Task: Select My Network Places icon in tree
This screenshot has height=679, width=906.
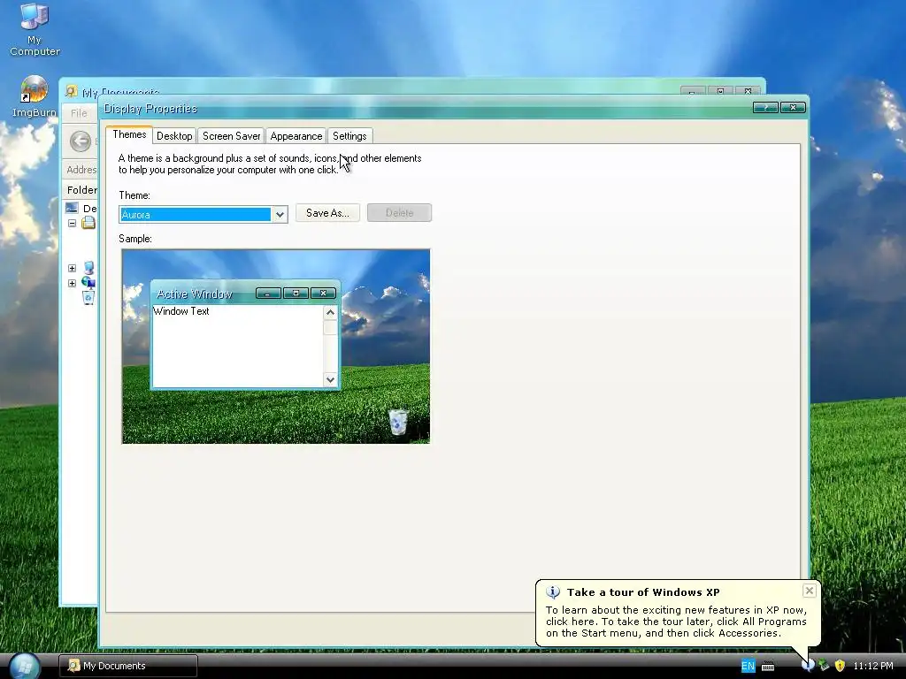Action: (x=88, y=282)
